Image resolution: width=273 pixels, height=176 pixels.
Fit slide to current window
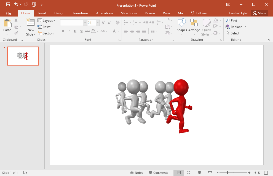click(266, 173)
